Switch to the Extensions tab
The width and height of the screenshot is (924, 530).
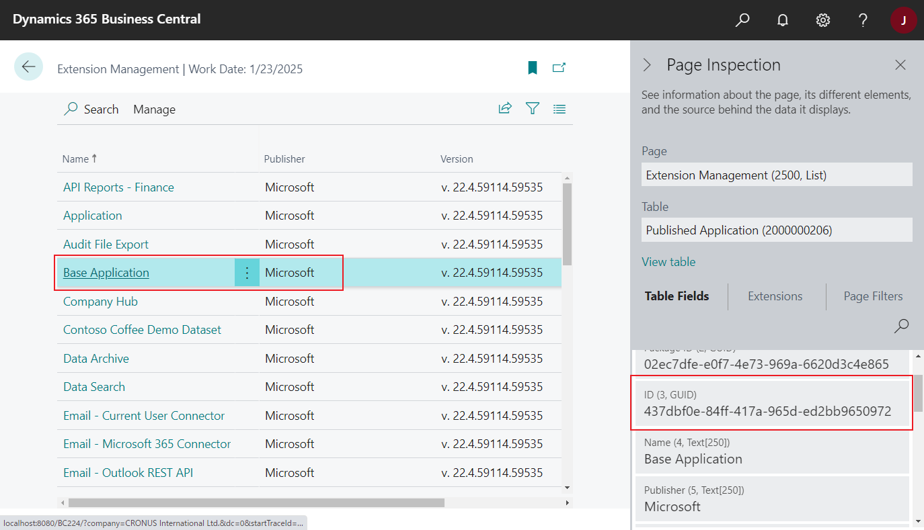[x=775, y=296]
